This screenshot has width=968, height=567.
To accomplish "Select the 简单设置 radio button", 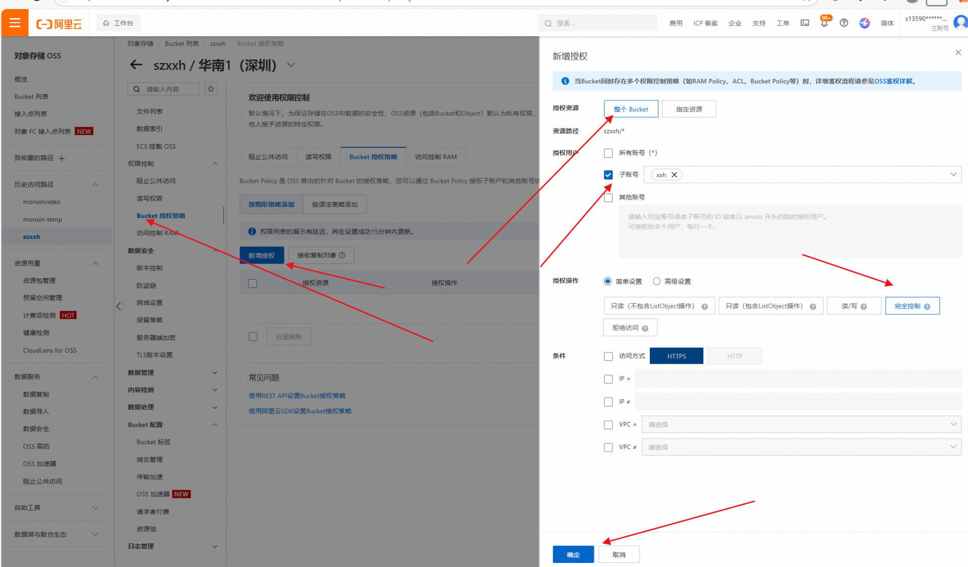I will [608, 281].
